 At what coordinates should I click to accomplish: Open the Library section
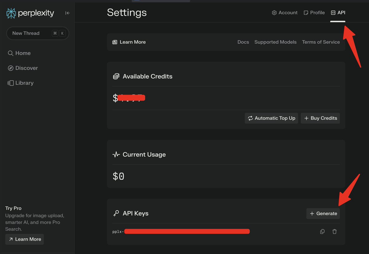[x=21, y=83]
